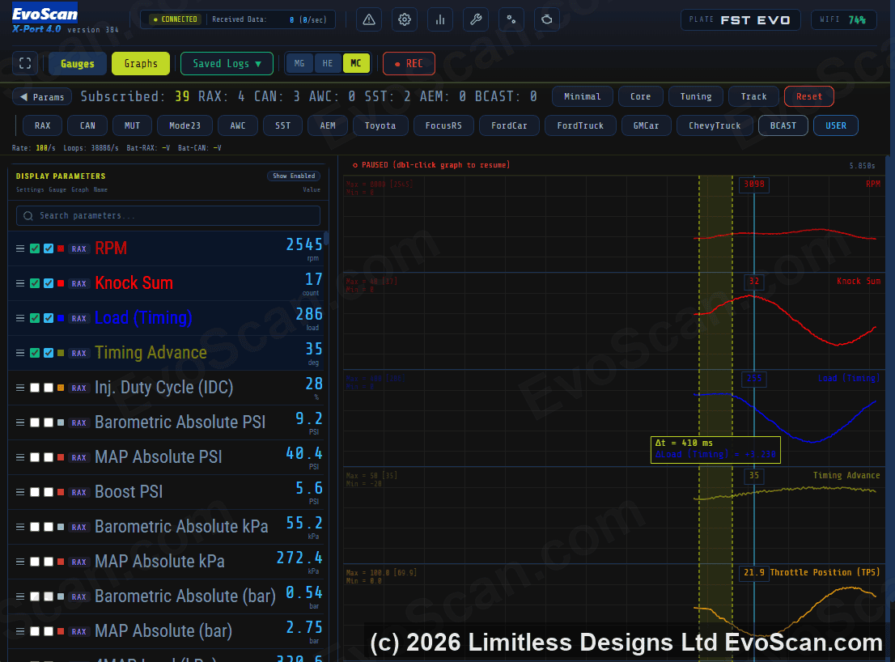Screen dimensions: 895x662
Task: Click the engine icon in top toolbar
Action: [x=547, y=19]
